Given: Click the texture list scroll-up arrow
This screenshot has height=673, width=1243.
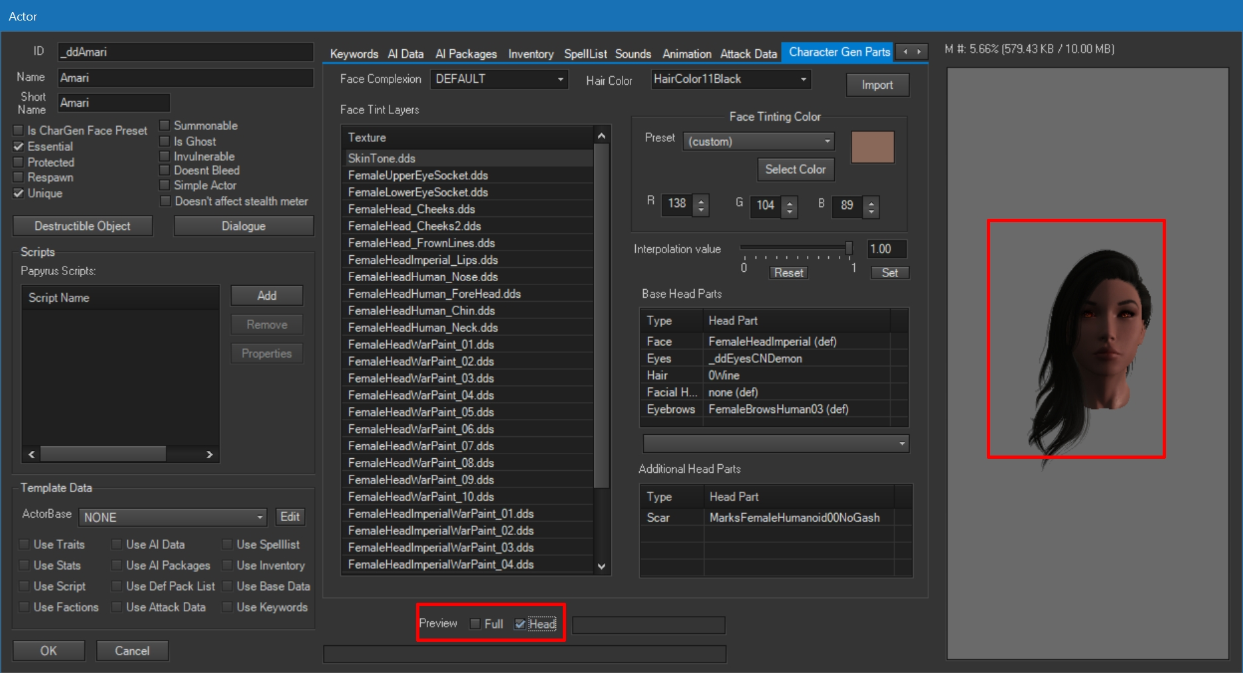Looking at the screenshot, I should click(601, 136).
